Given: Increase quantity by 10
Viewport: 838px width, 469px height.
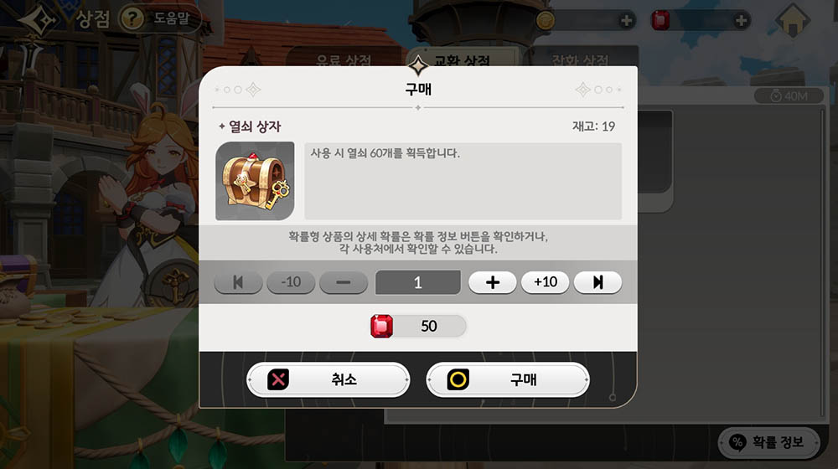Looking at the screenshot, I should coord(546,282).
